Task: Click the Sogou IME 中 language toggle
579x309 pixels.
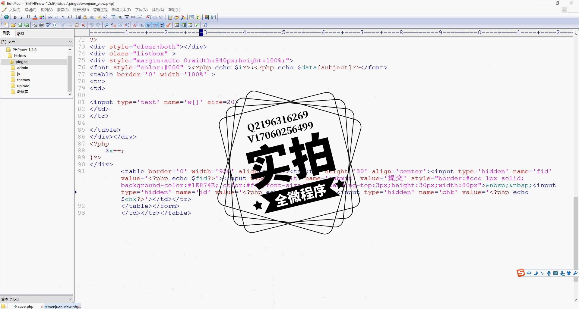Action: pos(529,273)
